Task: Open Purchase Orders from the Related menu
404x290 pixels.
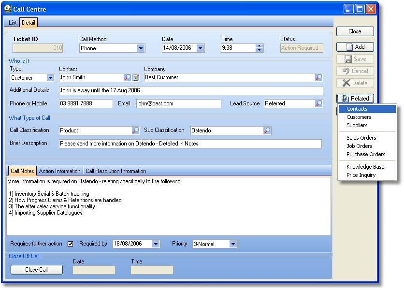Action: [367, 154]
